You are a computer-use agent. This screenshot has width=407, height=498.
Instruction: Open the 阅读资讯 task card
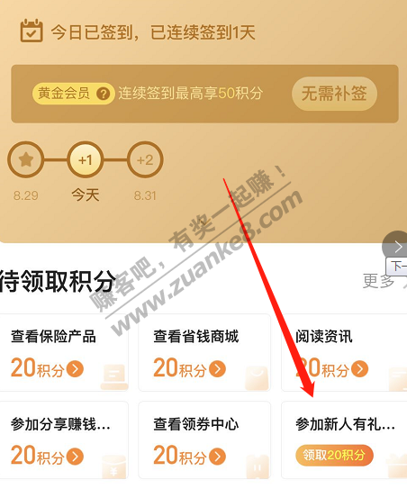[x=344, y=352]
